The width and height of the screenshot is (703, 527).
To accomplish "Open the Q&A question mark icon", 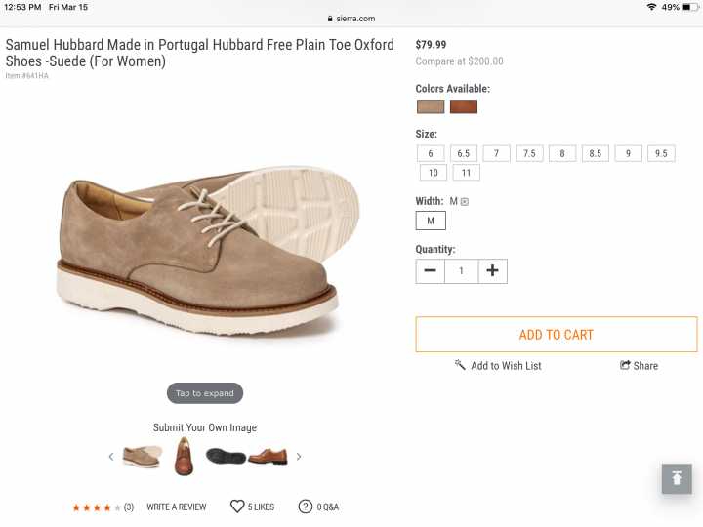I will tap(306, 507).
